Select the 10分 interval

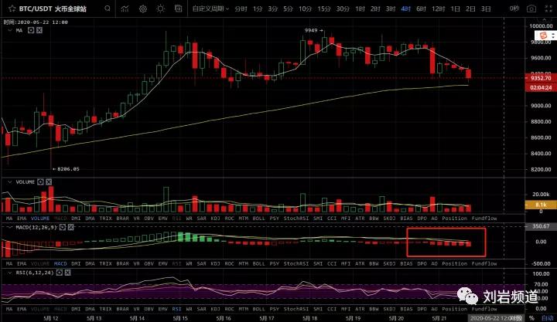[305, 8]
